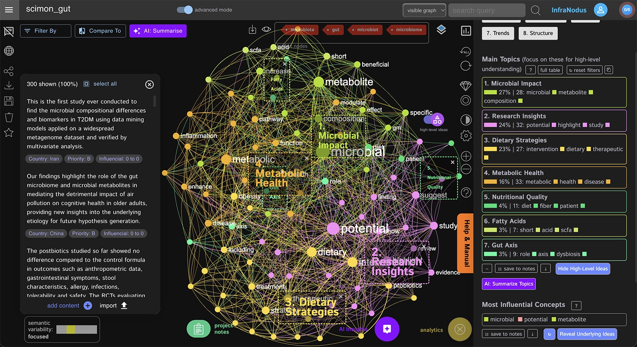This screenshot has height=347, width=637.
Task: Open the project notes clipboard icon
Action: click(198, 329)
